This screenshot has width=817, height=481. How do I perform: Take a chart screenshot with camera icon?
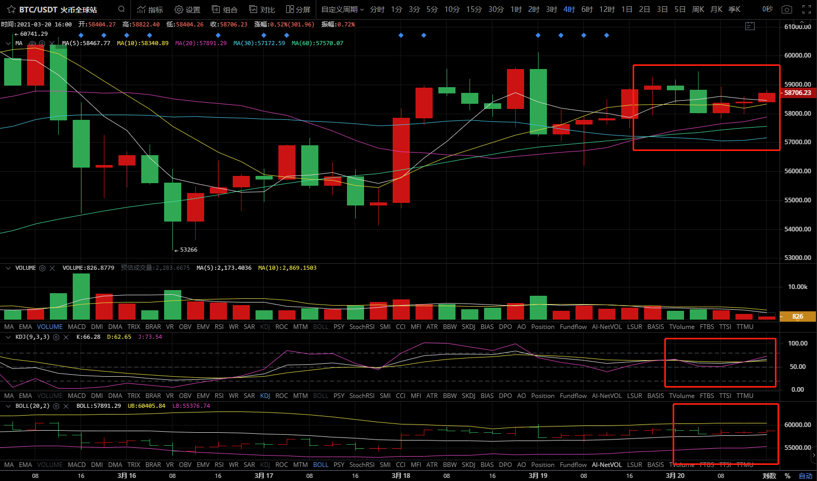point(787,9)
